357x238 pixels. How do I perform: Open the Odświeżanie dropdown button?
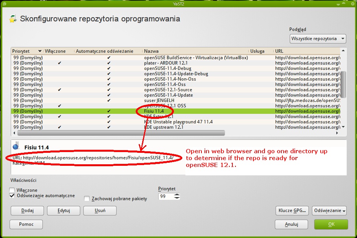(x=329, y=211)
